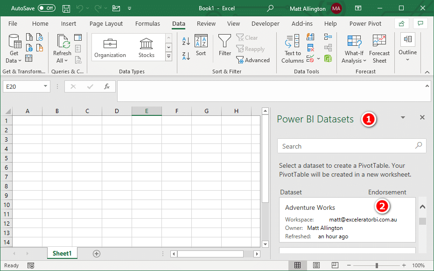The height and width of the screenshot is (271, 434).
Task: Toggle AutoSave switch on
Action: [47, 8]
